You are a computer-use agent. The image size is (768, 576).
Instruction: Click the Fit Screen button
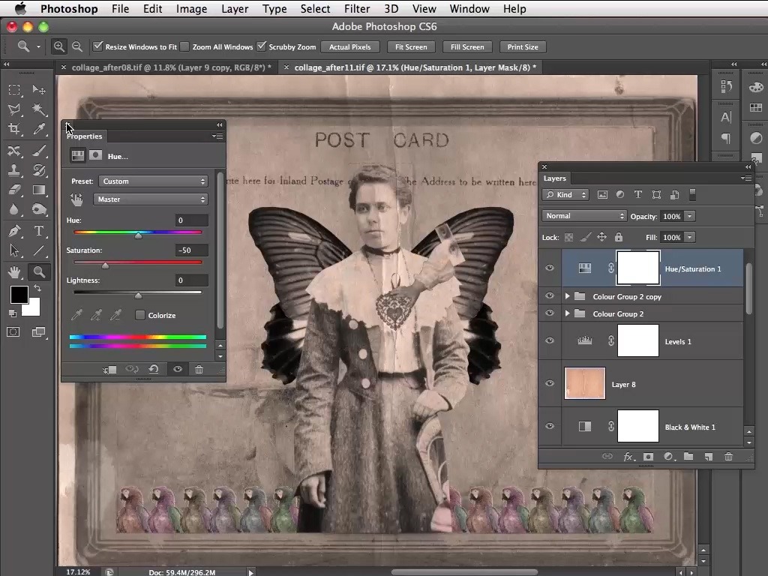pyautogui.click(x=411, y=46)
